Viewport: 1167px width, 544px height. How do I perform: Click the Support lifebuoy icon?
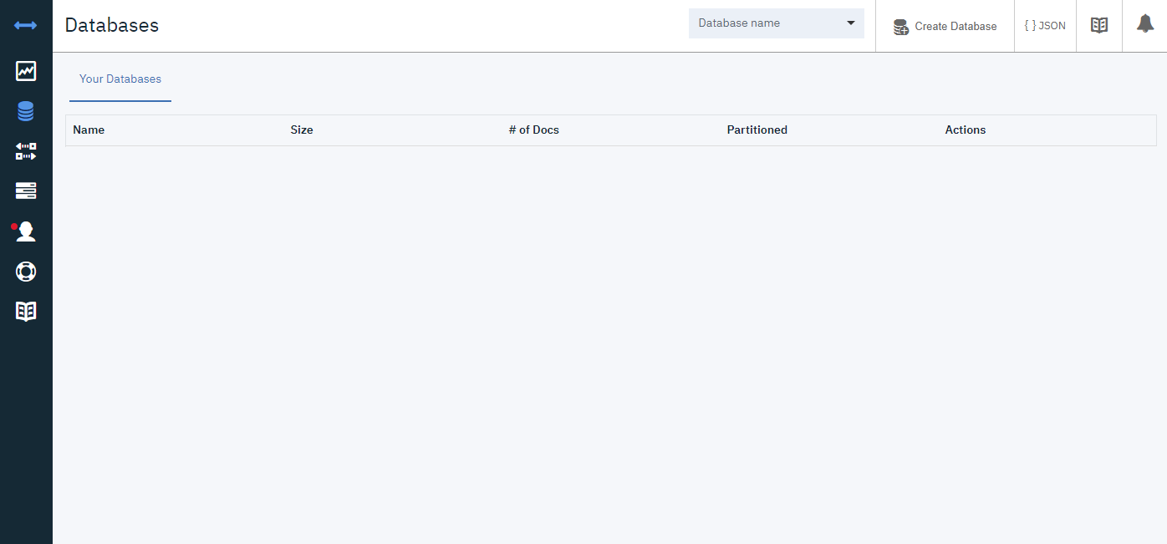click(x=26, y=272)
